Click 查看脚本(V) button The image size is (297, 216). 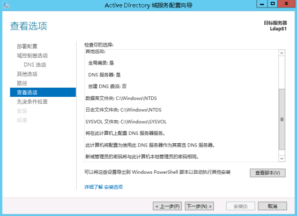[x=268, y=173]
